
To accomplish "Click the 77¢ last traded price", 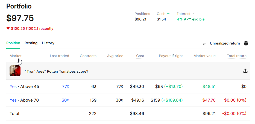I will click(66, 87).
